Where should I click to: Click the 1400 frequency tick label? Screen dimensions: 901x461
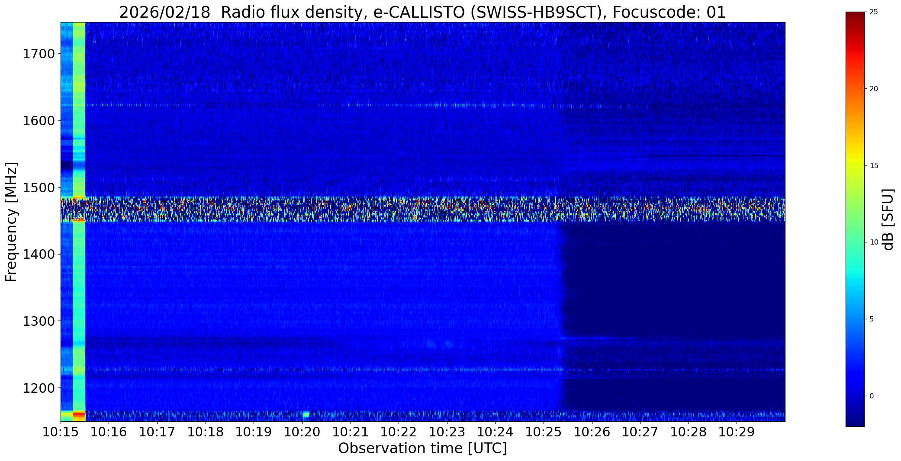pos(39,254)
